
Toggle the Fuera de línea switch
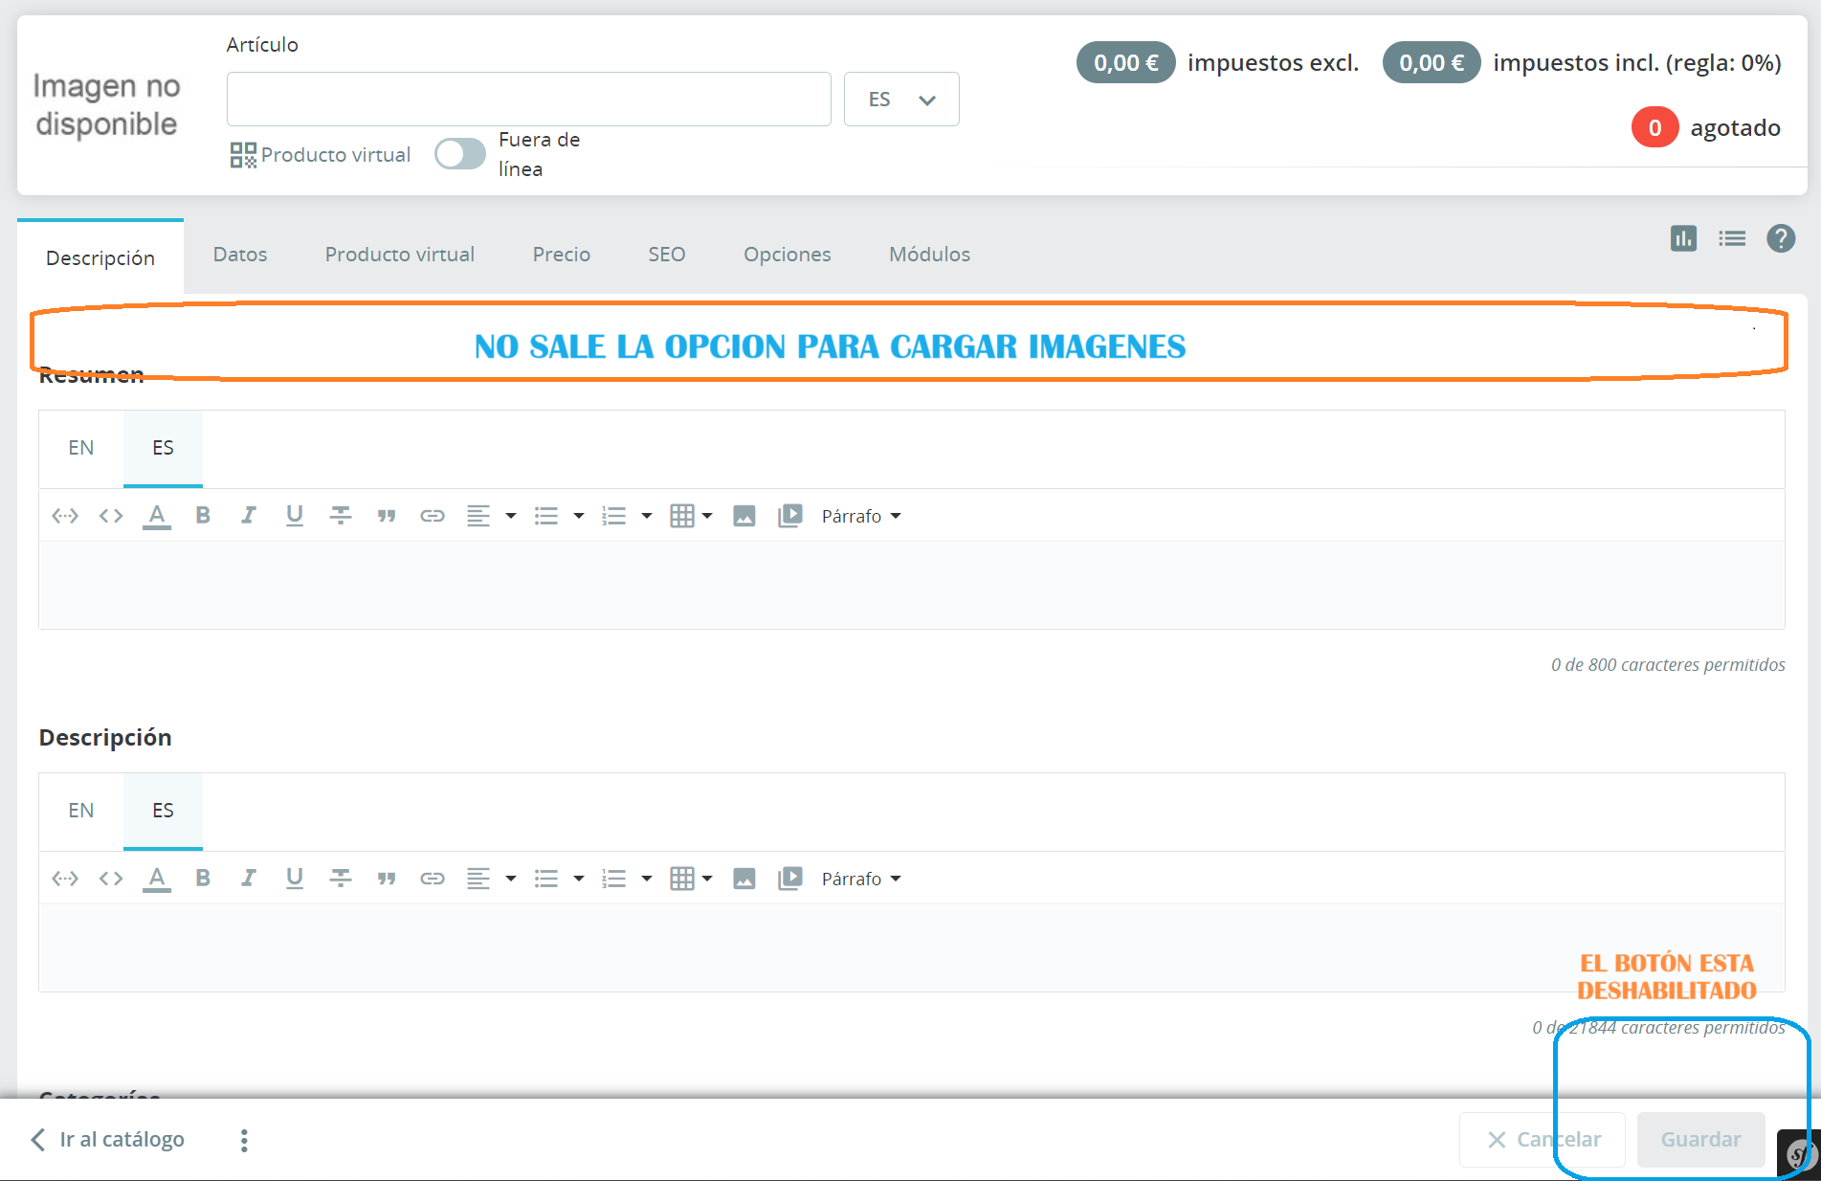tap(460, 154)
